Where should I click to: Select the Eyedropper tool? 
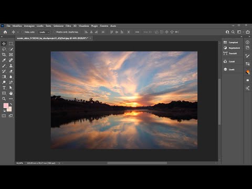(4, 60)
